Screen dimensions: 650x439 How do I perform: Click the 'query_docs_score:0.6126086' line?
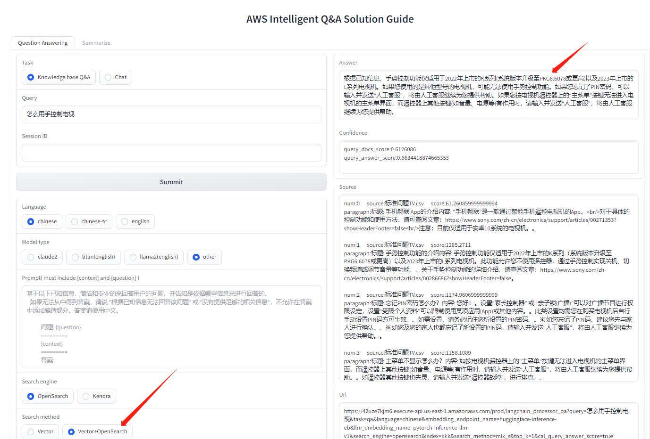[380, 149]
